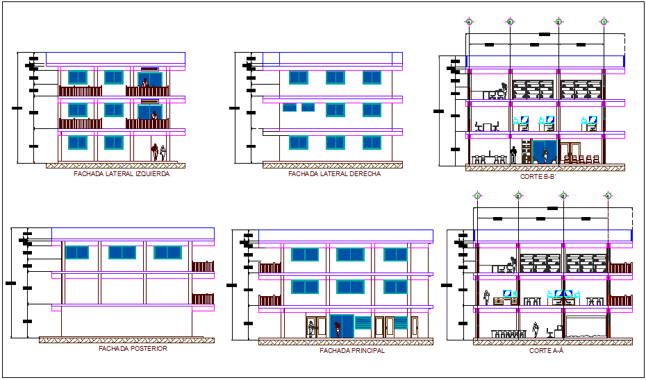Select grid axis bubble 4 in Corte B-B´

[468, 21]
